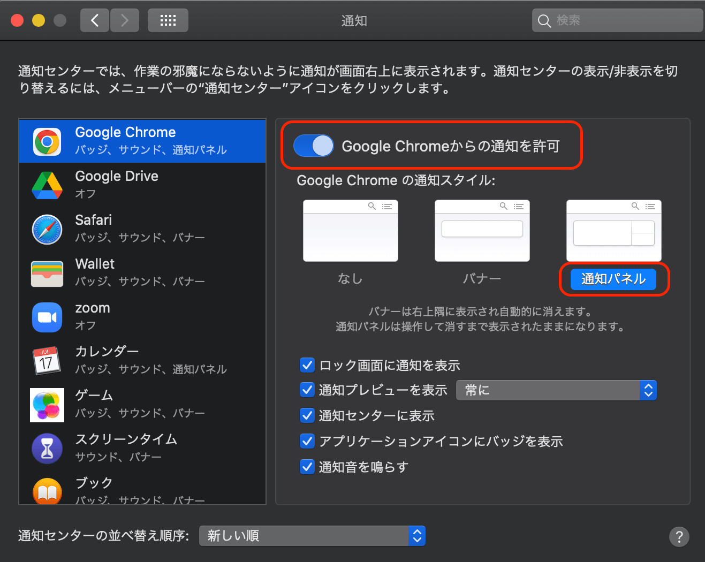Select the ゲーム app icon
The height and width of the screenshot is (562, 705).
[47, 405]
